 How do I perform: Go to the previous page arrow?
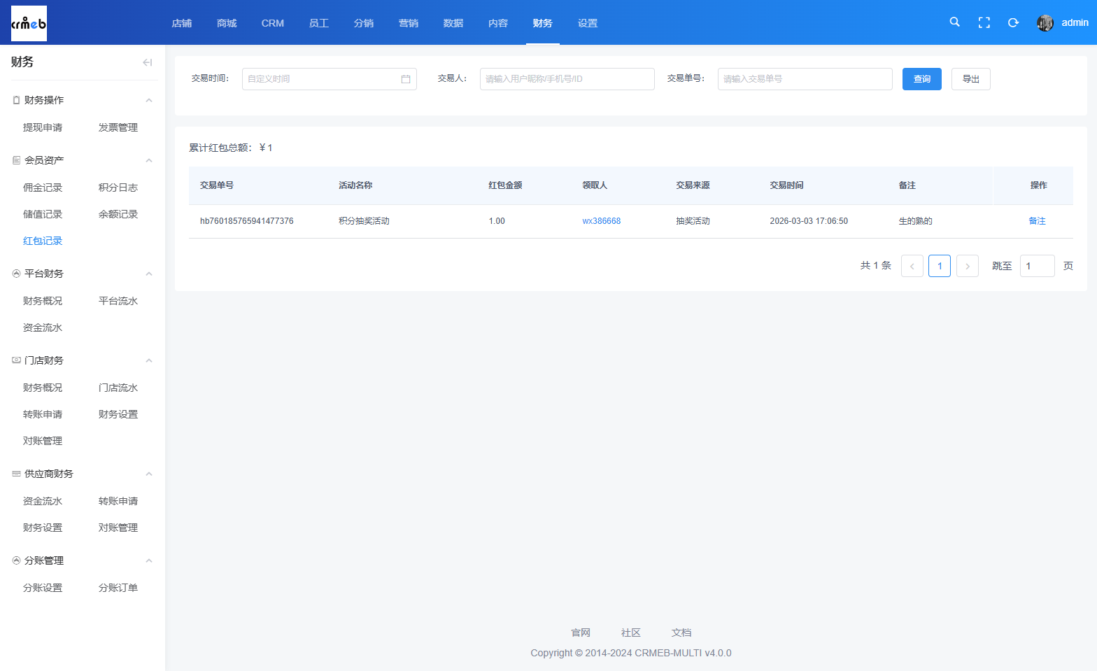(912, 266)
